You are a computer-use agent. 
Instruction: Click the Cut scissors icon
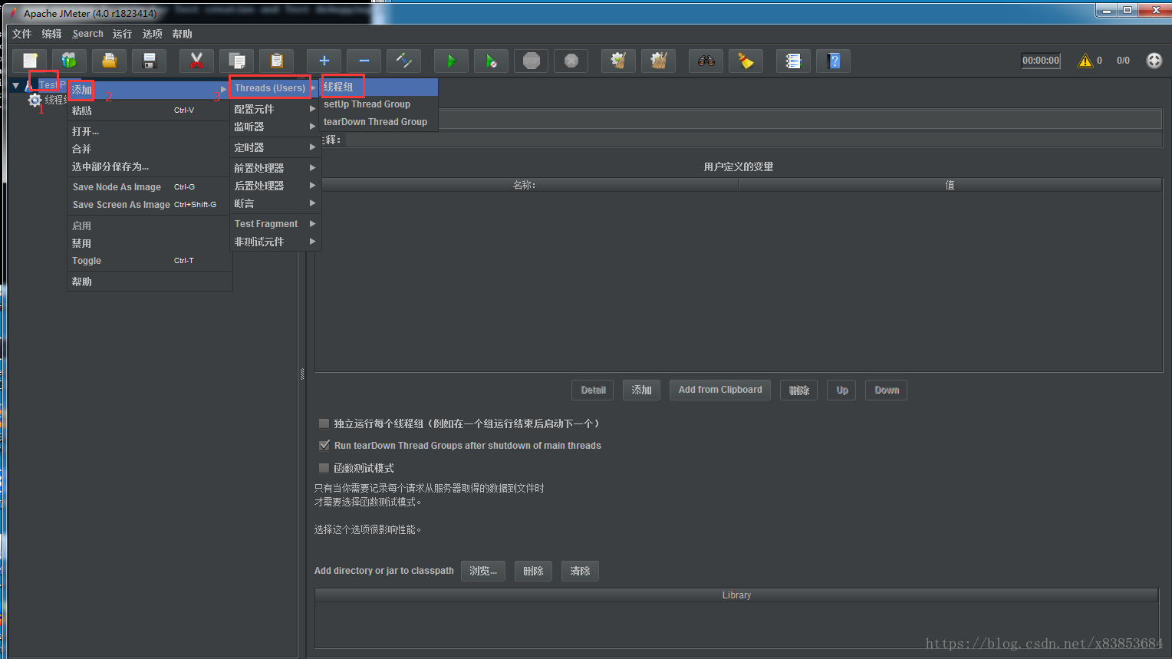[x=197, y=61]
